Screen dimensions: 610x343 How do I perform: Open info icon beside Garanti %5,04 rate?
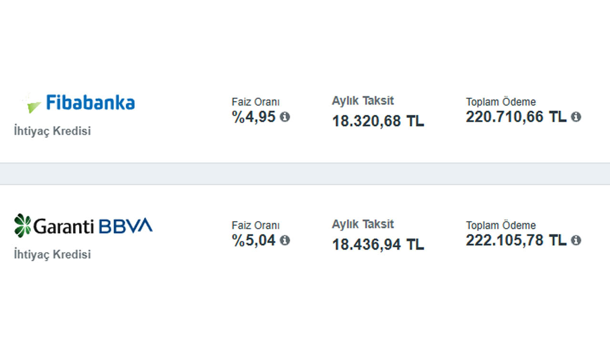[285, 240]
